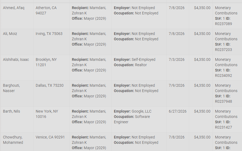Viewport: 242px width, 151px height.
Task: Click the statement ID R0234092
Action: click(224, 76)
